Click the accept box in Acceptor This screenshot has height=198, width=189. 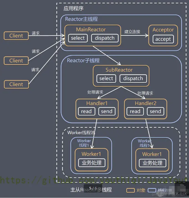pyautogui.click(x=163, y=39)
